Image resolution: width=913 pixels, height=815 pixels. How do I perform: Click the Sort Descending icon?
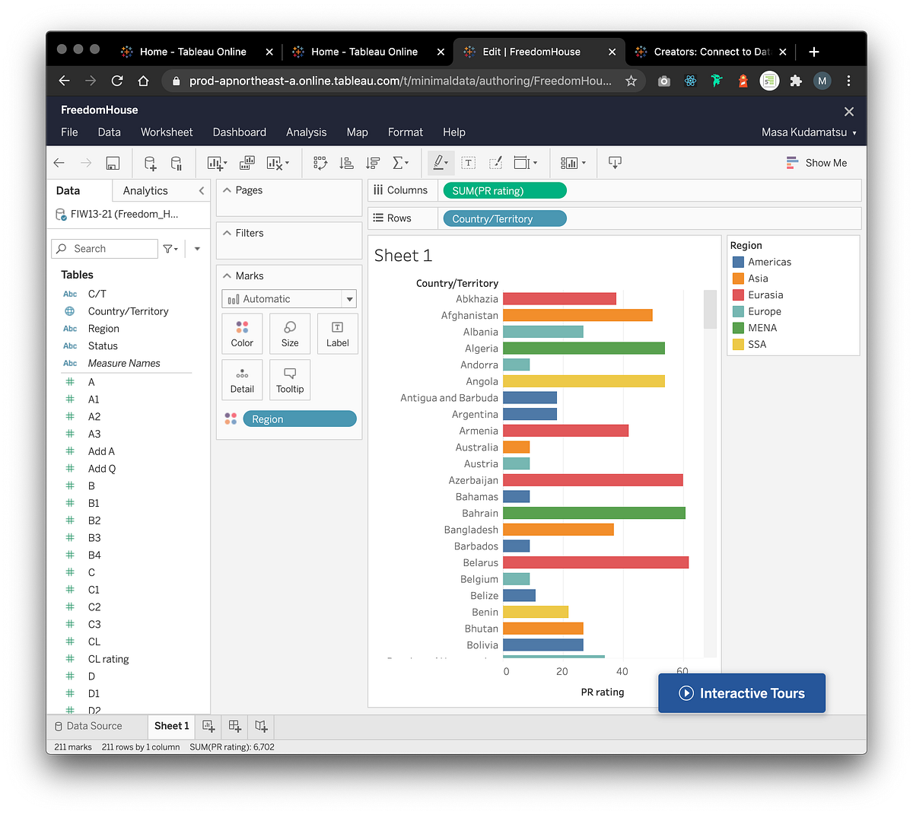(372, 163)
